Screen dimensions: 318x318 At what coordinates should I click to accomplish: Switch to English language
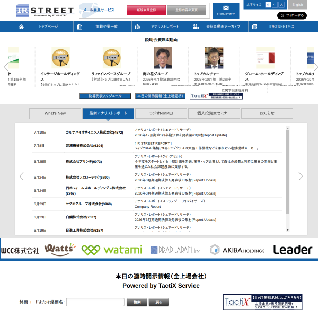(x=297, y=5)
